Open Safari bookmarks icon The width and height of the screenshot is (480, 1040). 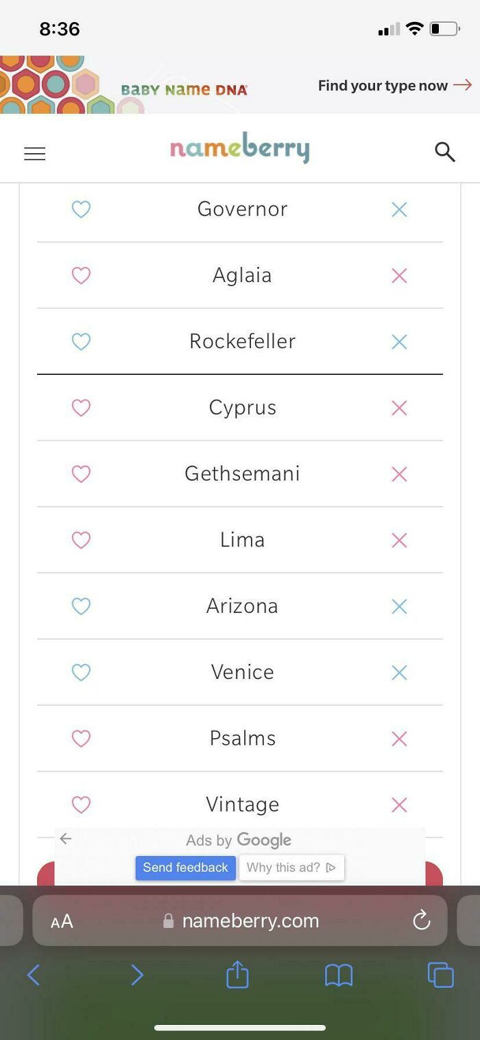[338, 974]
